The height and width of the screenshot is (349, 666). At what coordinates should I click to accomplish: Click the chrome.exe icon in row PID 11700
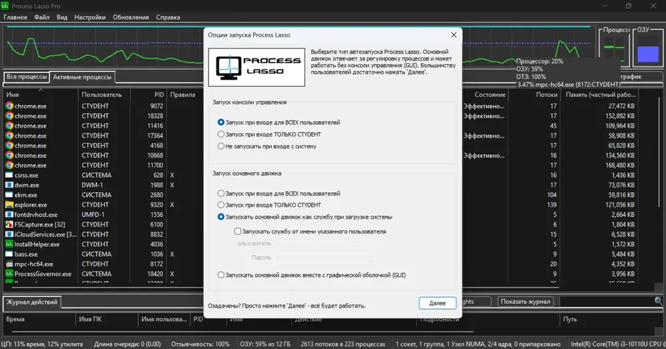[9, 166]
